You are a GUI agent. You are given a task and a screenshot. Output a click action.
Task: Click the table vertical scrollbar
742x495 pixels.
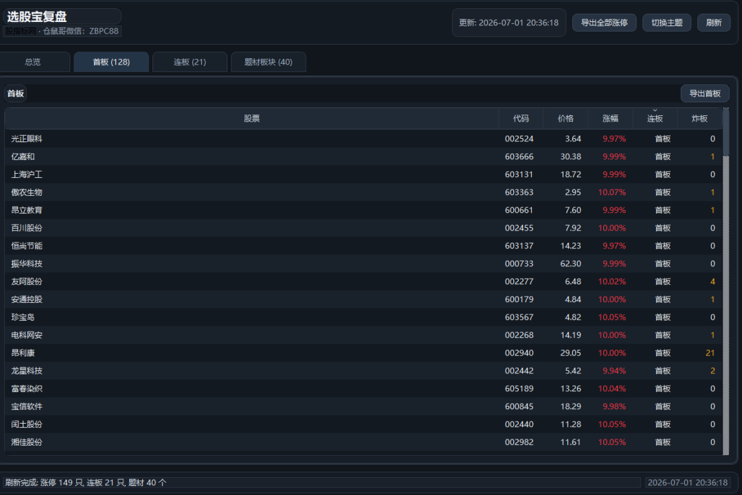pos(726,281)
